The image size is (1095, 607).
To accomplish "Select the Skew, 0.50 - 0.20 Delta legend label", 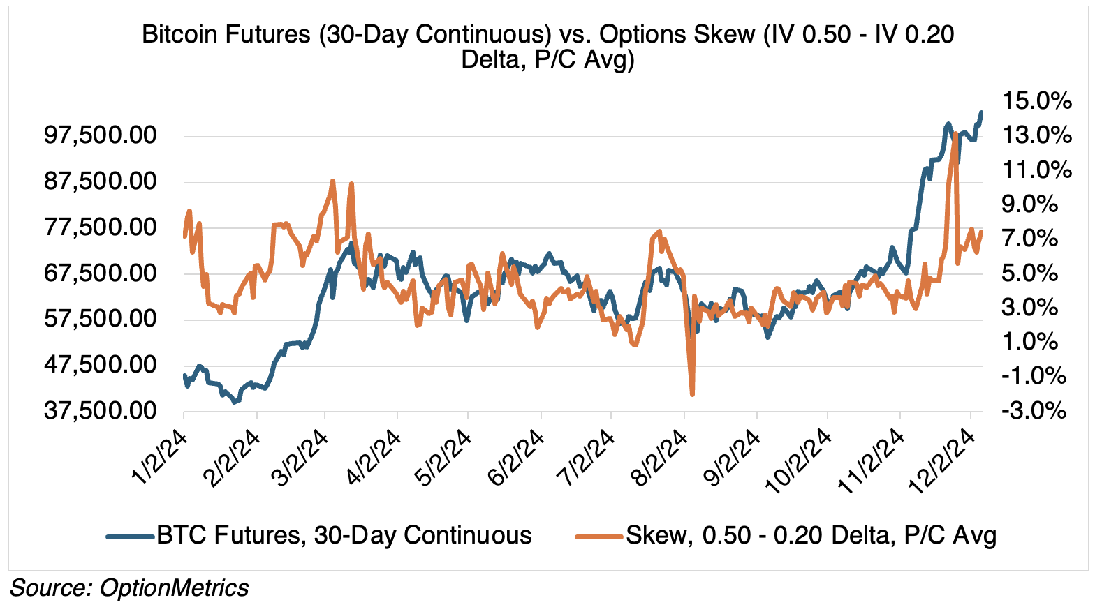I will pyautogui.click(x=811, y=535).
